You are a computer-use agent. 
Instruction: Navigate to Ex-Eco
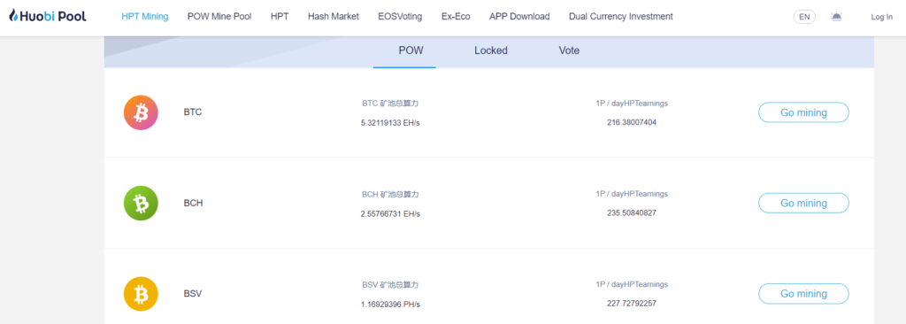(x=456, y=17)
